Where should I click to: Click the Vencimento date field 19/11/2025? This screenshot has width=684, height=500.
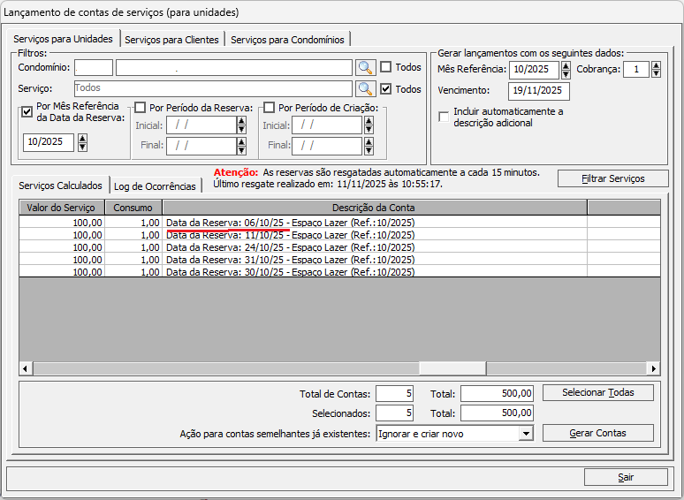pos(539,91)
